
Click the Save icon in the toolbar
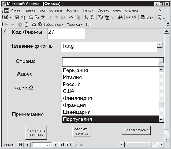[17, 17]
